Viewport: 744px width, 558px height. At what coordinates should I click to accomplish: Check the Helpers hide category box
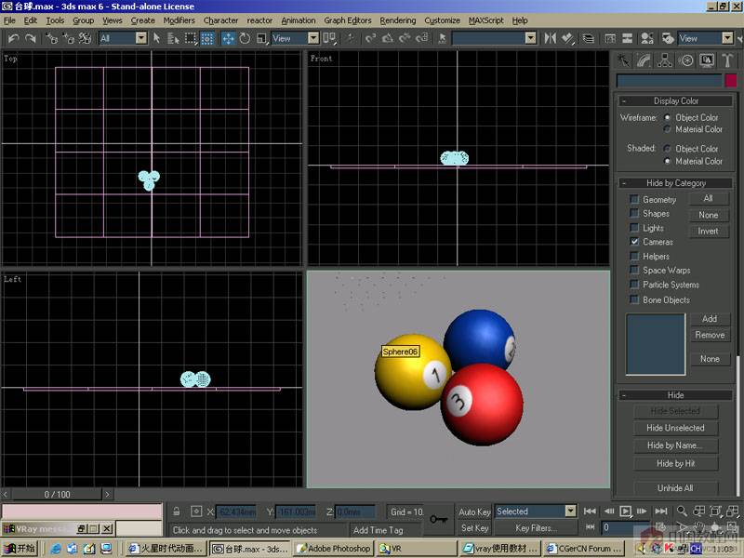click(x=634, y=257)
